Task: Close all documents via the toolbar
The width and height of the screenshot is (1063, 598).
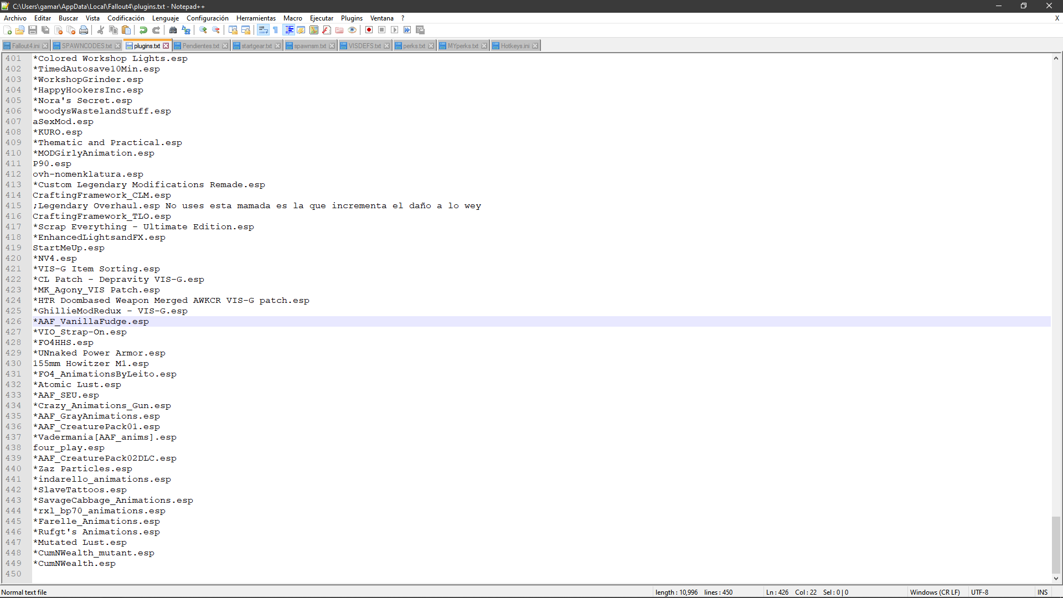Action: [x=71, y=30]
